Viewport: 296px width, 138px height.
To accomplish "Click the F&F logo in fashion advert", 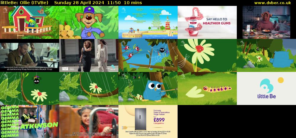I will pos(65,69).
